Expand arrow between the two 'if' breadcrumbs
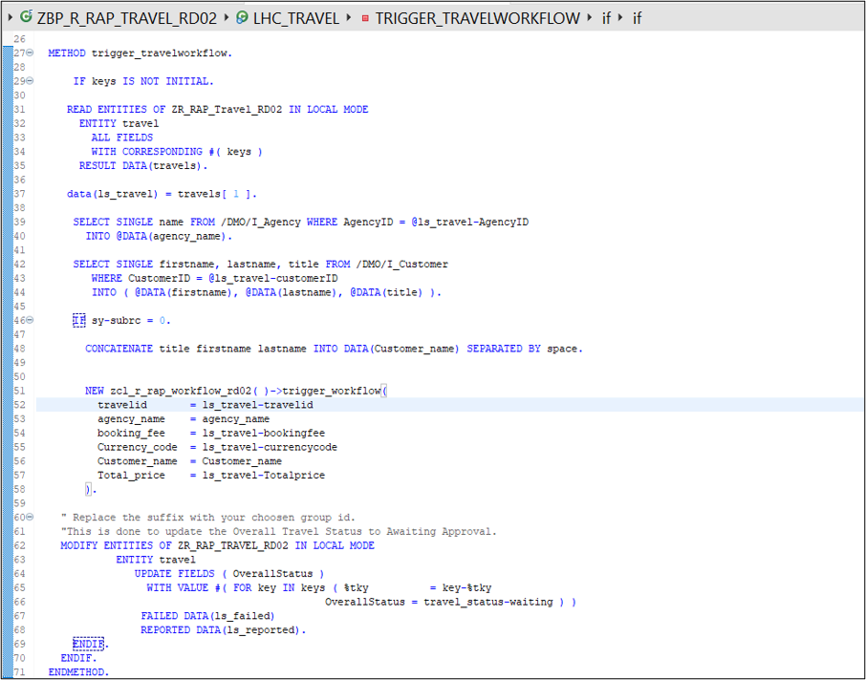This screenshot has width=866, height=680. tap(620, 17)
